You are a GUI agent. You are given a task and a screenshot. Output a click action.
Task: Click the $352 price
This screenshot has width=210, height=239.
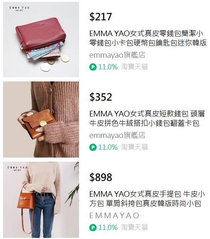pos(101,97)
